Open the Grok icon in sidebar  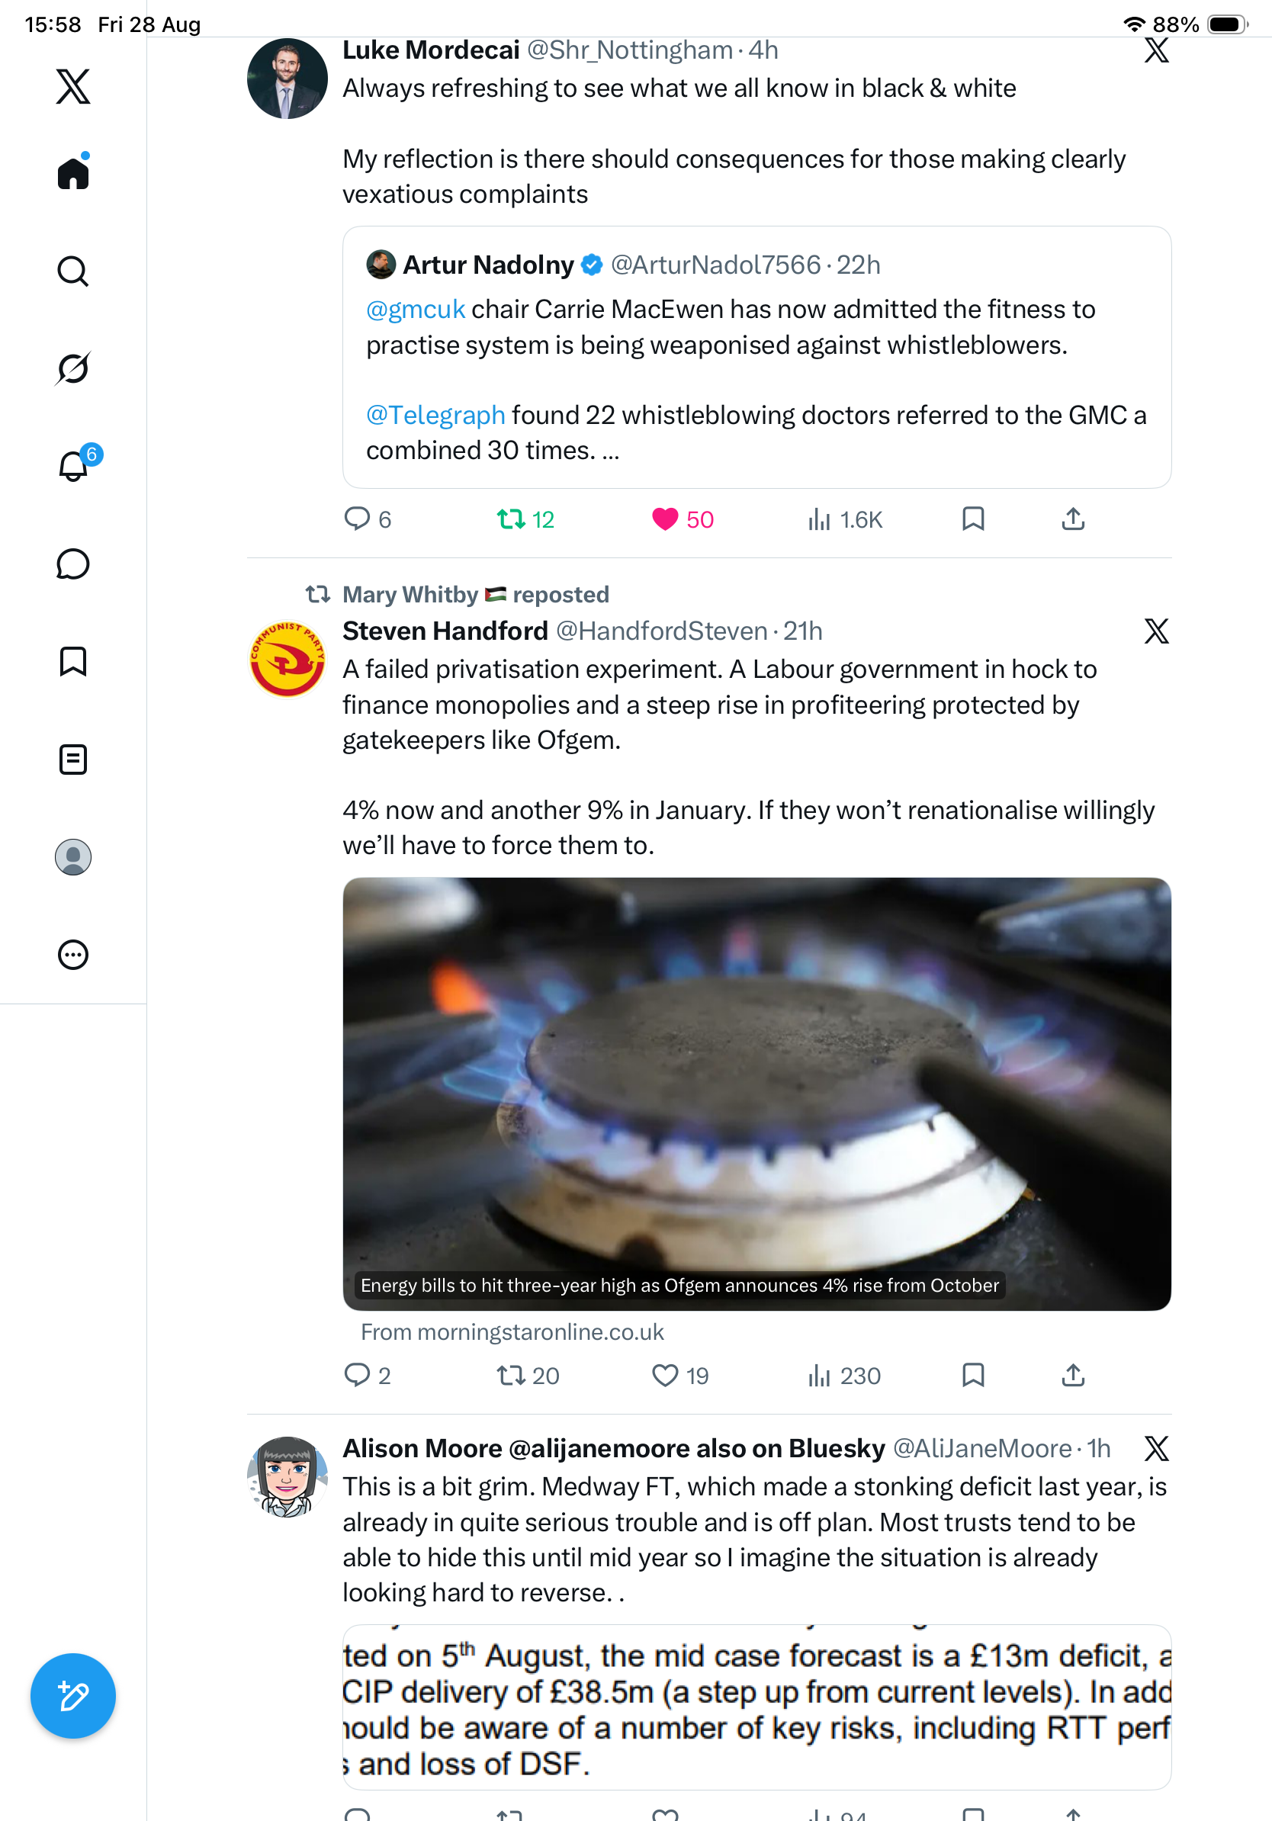click(x=73, y=369)
